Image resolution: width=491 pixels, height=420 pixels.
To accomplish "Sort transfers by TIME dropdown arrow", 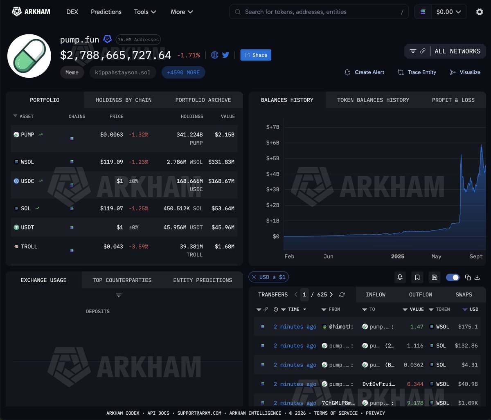I will [x=305, y=310].
